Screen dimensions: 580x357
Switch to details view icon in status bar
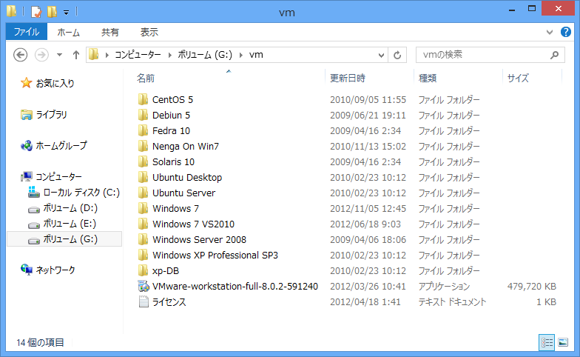coord(547,342)
